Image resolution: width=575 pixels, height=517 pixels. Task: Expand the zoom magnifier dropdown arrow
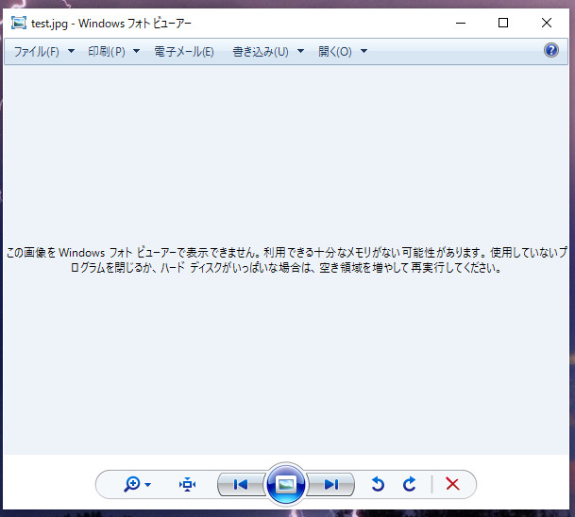pyautogui.click(x=148, y=485)
